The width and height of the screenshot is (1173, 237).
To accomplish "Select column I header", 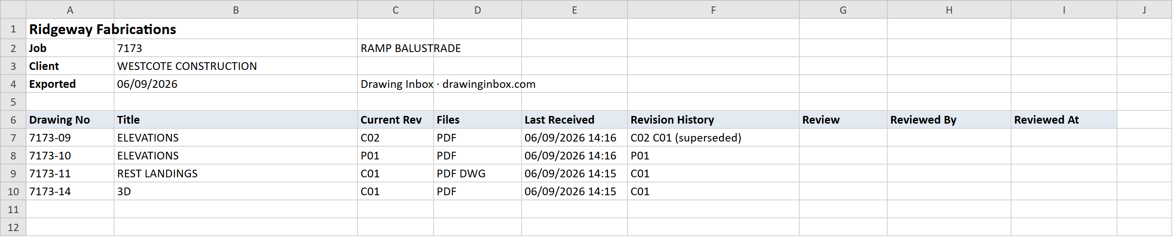I will click(1064, 10).
